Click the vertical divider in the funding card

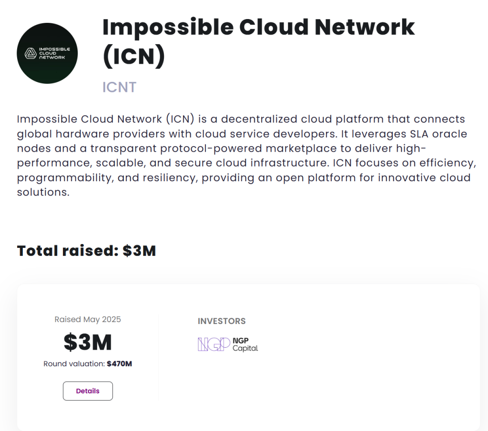pos(158,357)
